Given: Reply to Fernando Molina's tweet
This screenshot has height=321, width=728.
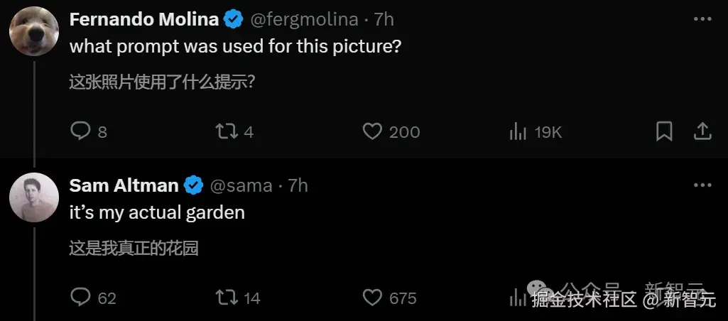Looking at the screenshot, I should 82,131.
